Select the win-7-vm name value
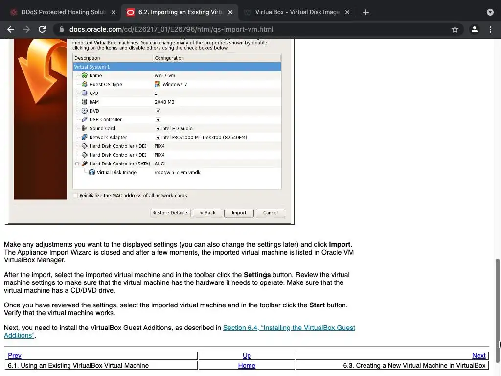This screenshot has width=501, height=376. pyautogui.click(x=164, y=75)
